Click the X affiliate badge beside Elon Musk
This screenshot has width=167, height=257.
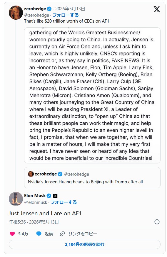pos(55,196)
